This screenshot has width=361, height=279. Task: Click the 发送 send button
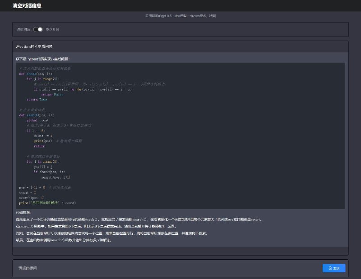(333, 268)
